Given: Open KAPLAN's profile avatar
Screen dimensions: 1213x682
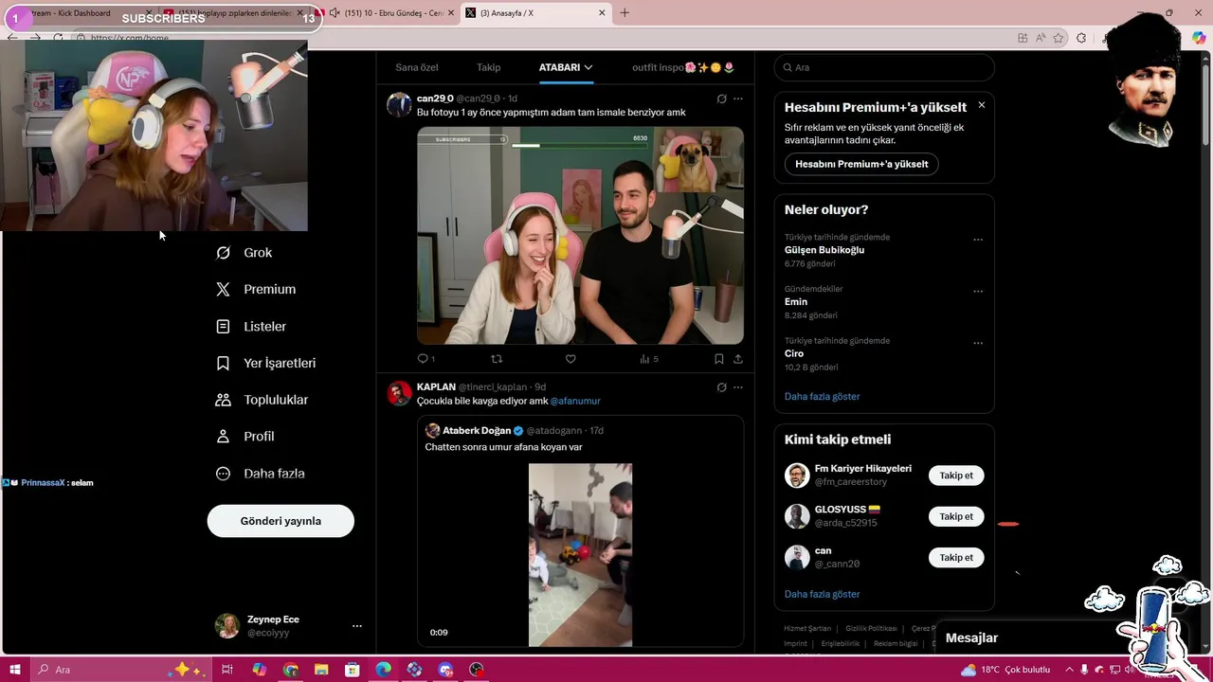Looking at the screenshot, I should [399, 393].
